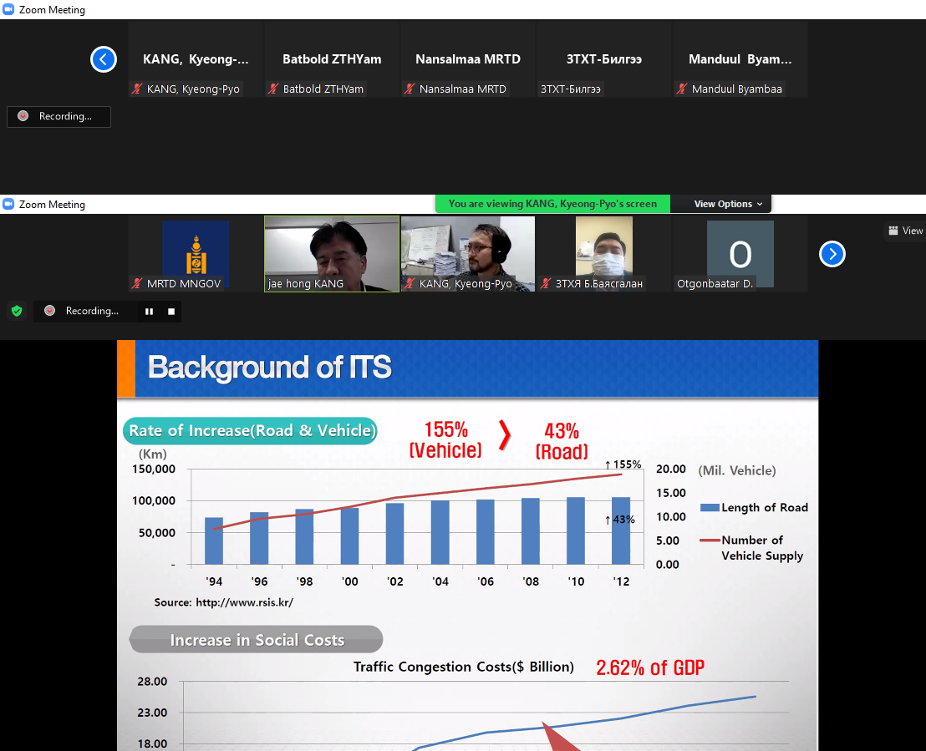Click the www.rsis.kr source link
The width and height of the screenshot is (926, 751).
pyautogui.click(x=244, y=602)
